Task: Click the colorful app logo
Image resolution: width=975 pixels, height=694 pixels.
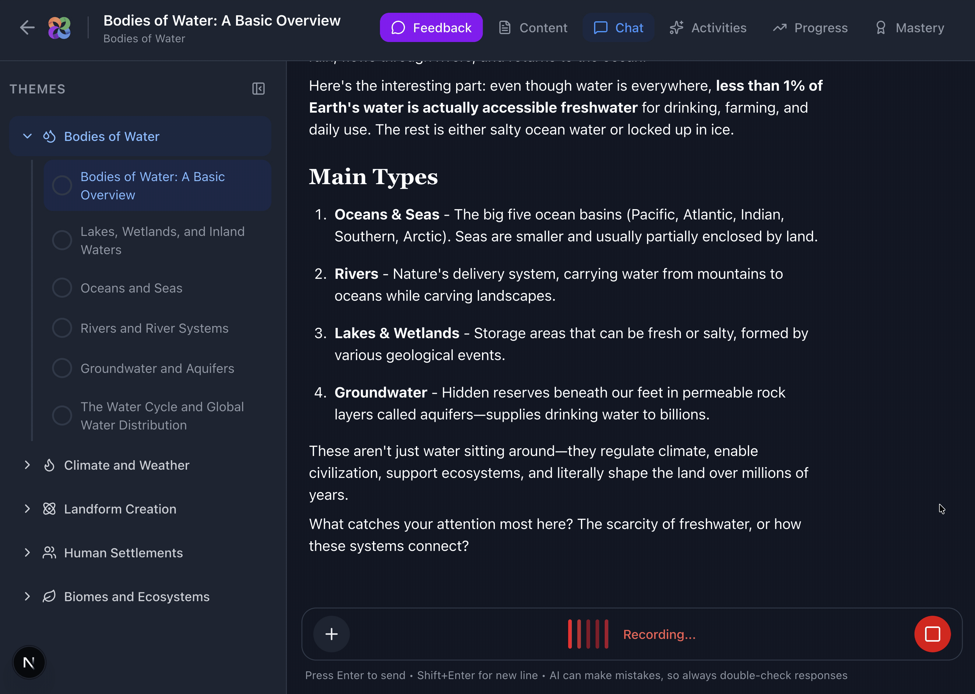Action: coord(59,27)
